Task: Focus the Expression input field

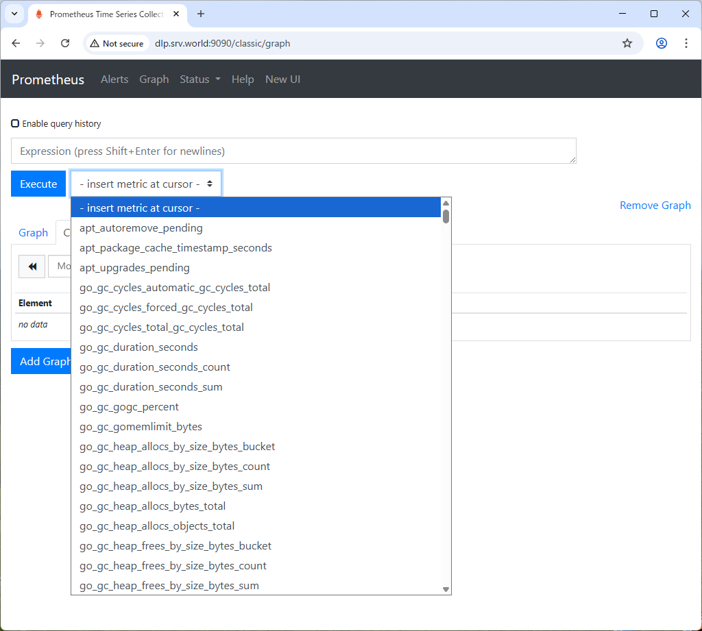Action: [293, 151]
